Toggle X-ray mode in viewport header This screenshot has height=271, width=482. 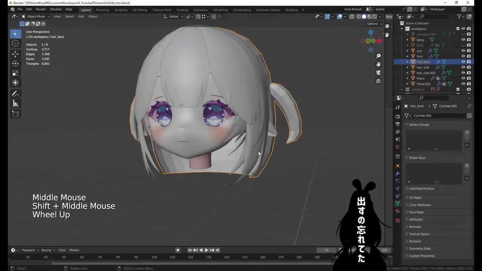351,17
